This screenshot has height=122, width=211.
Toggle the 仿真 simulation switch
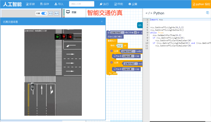44,13
